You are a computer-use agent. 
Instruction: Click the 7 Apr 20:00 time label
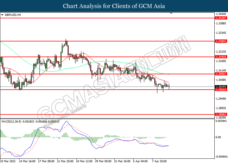pyautogui.click(x=160, y=161)
